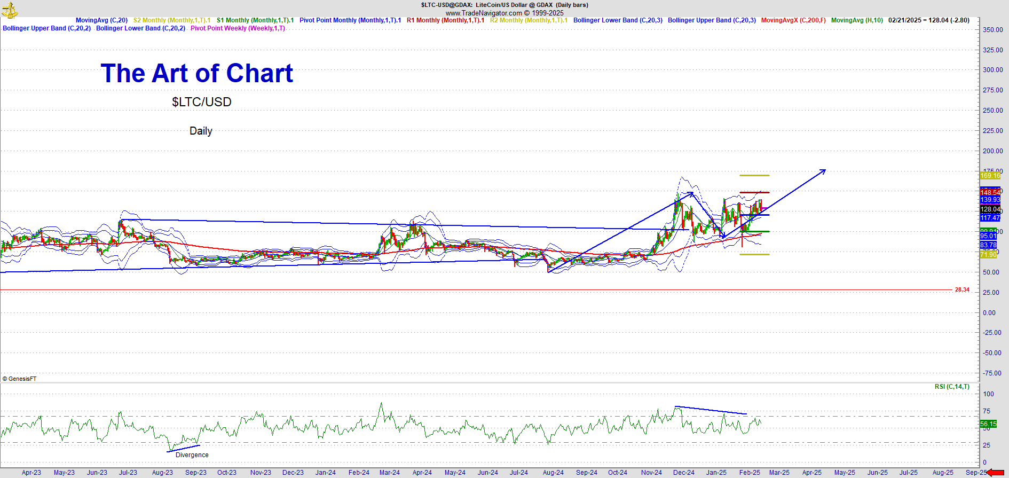Click the MovingAvg (H,10) indicator label
1009x478 pixels.
pyautogui.click(x=857, y=20)
